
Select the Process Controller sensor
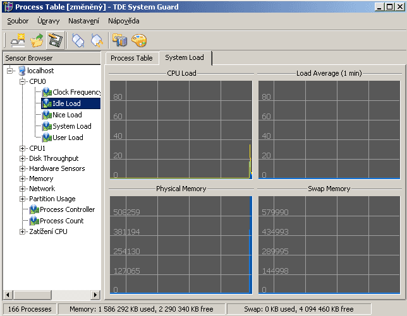67,209
